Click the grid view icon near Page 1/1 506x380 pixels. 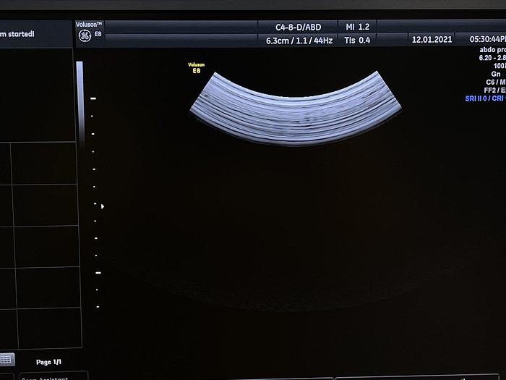pos(7,359)
